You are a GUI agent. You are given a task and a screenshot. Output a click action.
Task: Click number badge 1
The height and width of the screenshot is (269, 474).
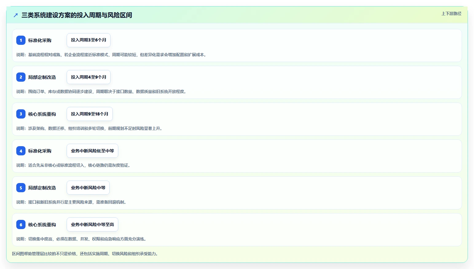21,40
